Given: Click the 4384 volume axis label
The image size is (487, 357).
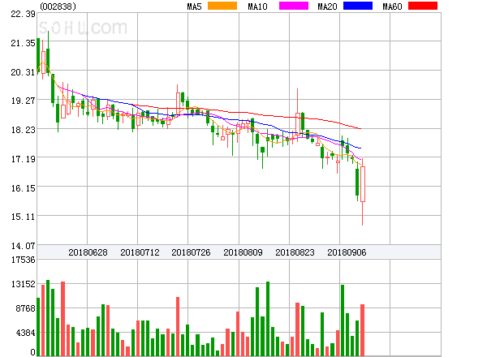Looking at the screenshot, I should coord(26,333).
